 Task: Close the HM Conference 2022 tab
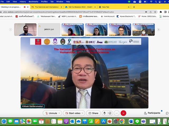tap(95, 7)
